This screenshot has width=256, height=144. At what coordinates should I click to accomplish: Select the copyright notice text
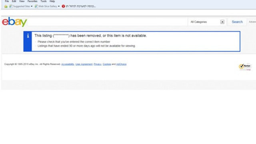[x=32, y=64]
